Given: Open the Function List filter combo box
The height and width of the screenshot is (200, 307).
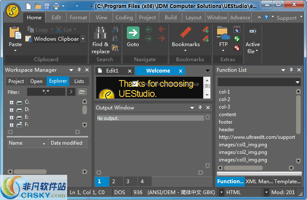Looking at the screenshot, I should point(259,82).
